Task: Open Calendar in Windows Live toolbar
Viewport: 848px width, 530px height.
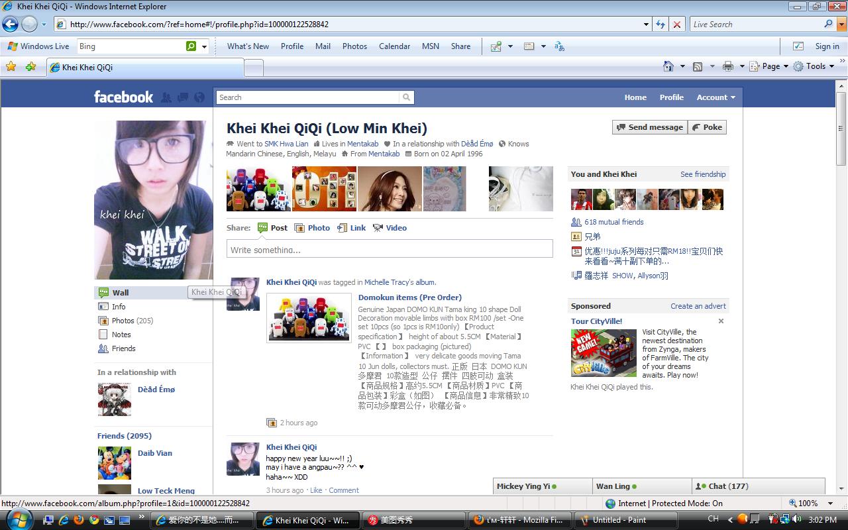Action: 394,46
